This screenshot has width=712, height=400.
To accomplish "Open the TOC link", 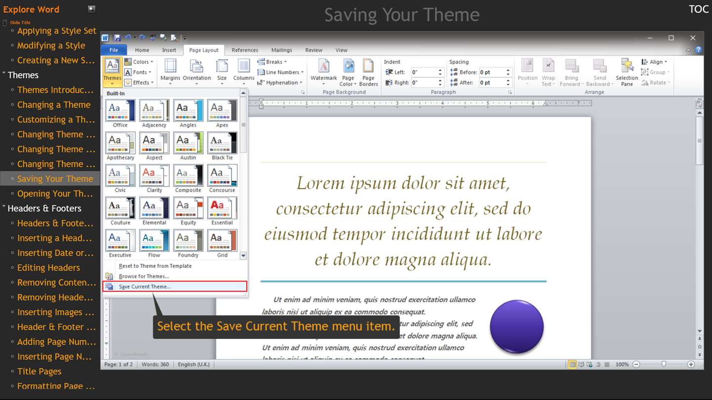I will pyautogui.click(x=699, y=9).
